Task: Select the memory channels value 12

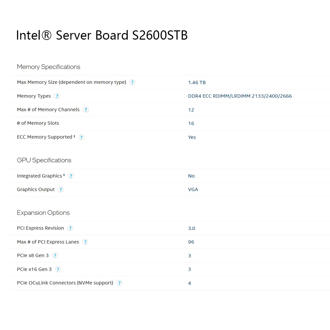Action: tap(191, 110)
